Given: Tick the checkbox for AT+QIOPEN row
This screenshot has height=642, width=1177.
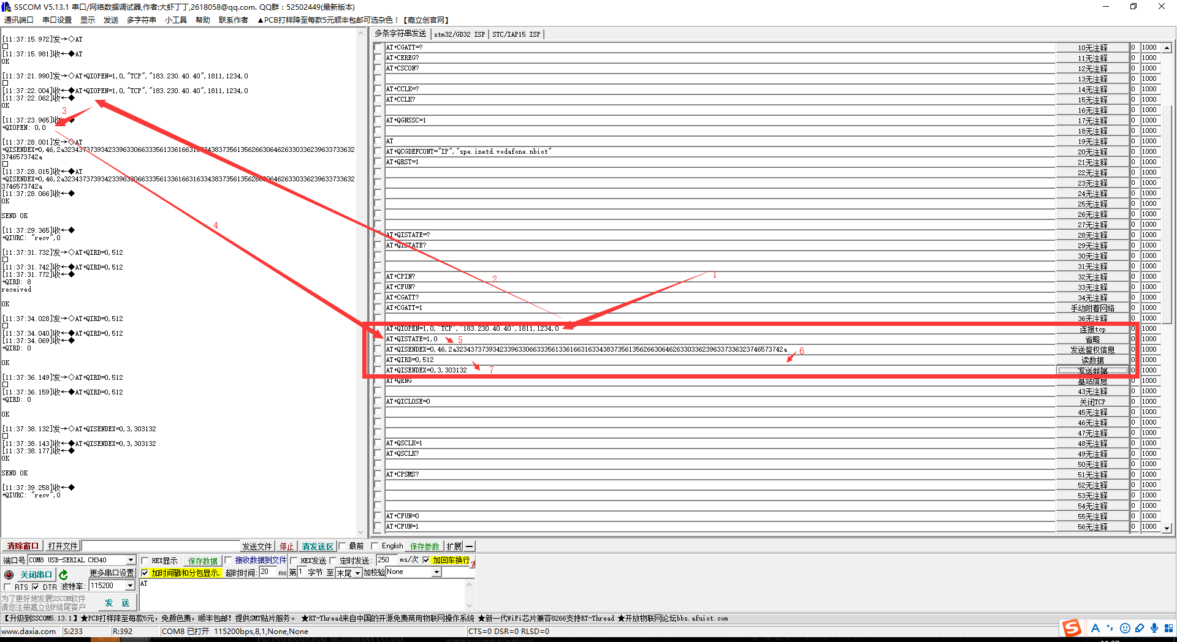Looking at the screenshot, I should pos(378,329).
